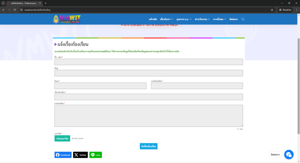Open the tab search dropdown arrow
The width and height of the screenshot is (300, 163).
tap(3, 3)
